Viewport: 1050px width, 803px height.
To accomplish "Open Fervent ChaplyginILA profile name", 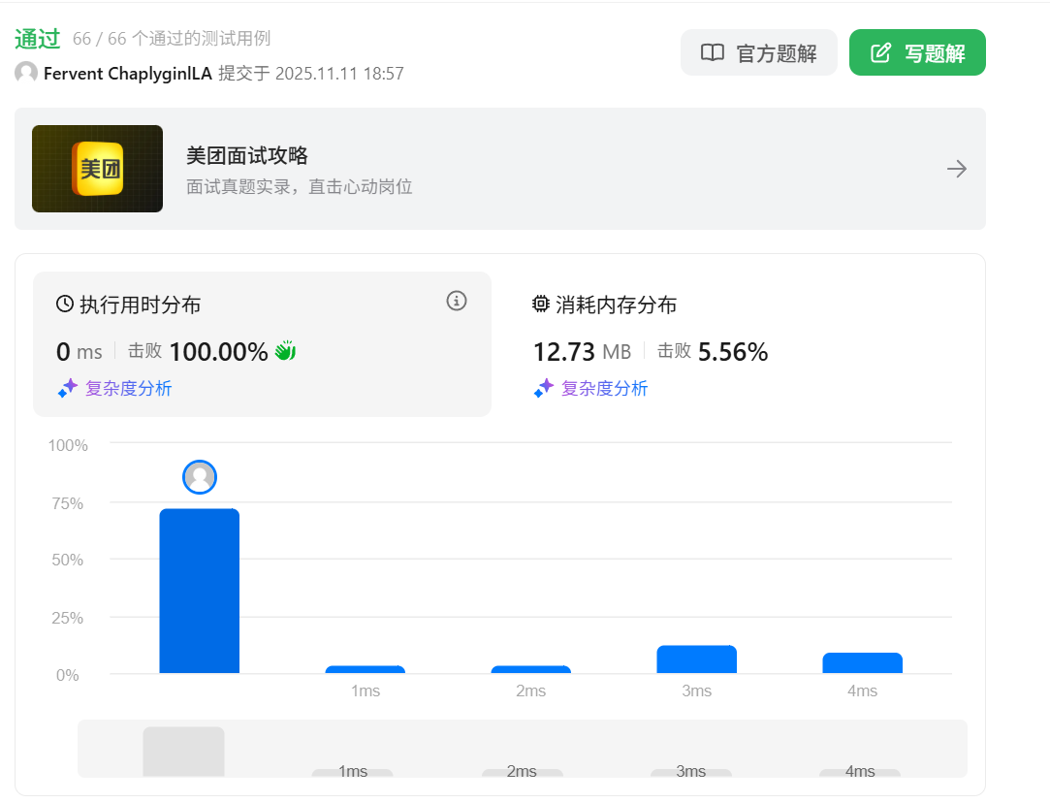I will point(127,73).
